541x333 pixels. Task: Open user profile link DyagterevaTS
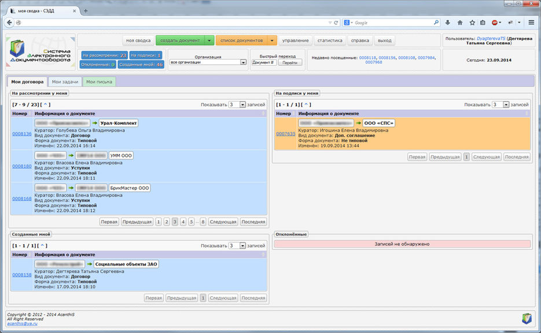491,39
